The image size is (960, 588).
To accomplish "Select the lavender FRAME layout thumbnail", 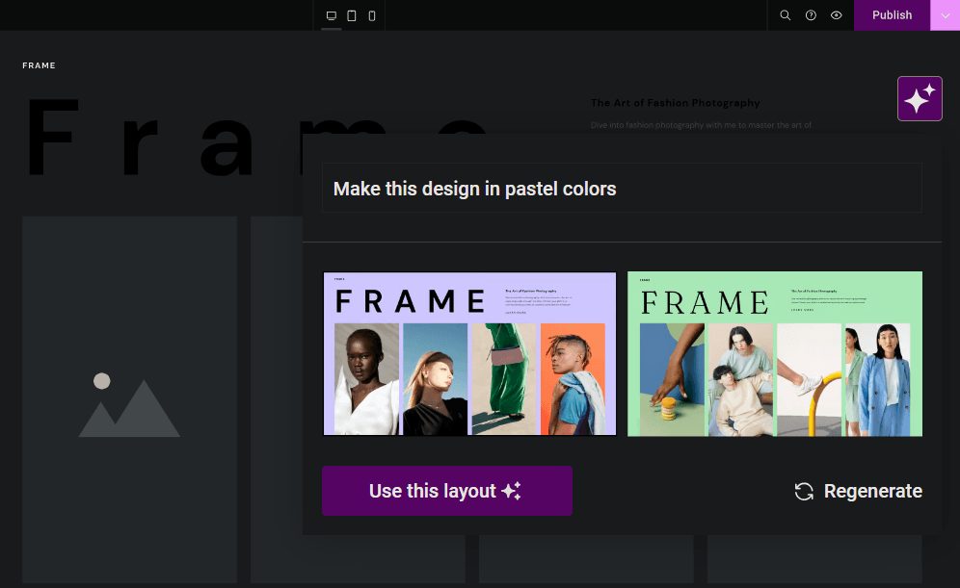I will tap(469, 353).
